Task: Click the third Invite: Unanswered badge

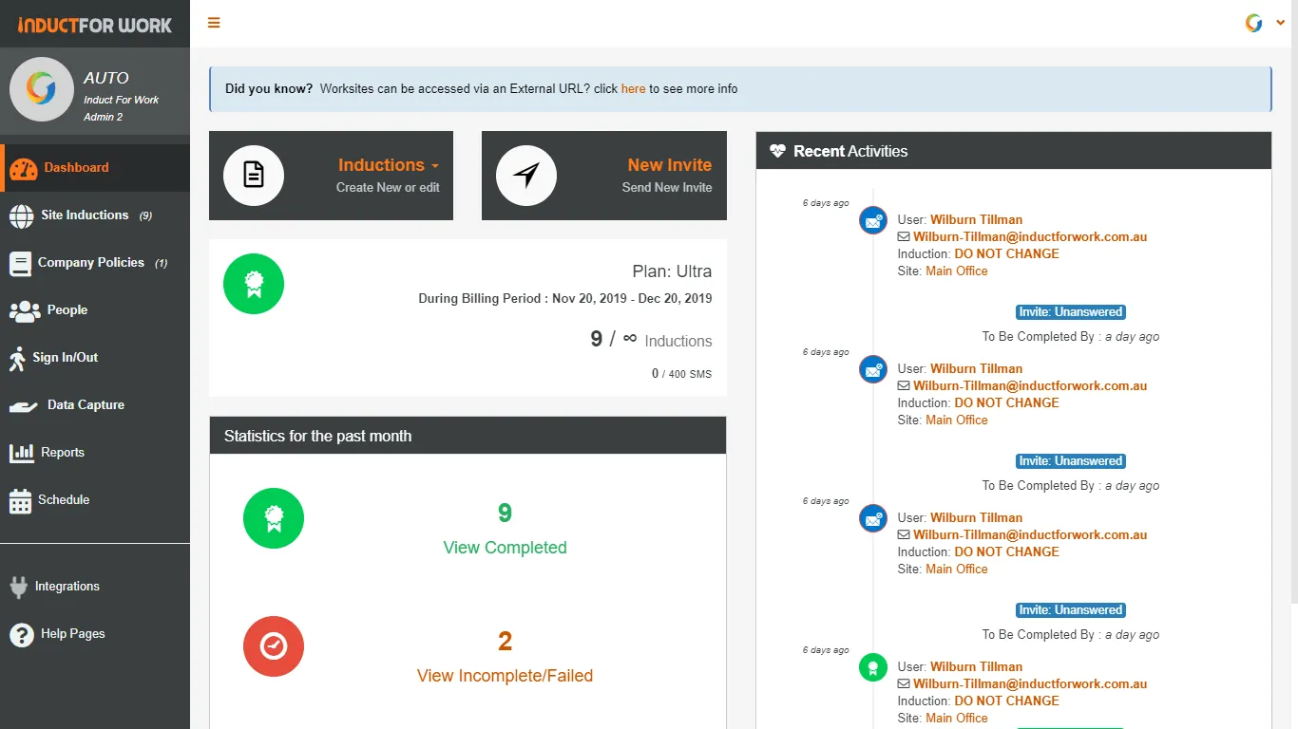Action: pyautogui.click(x=1071, y=610)
